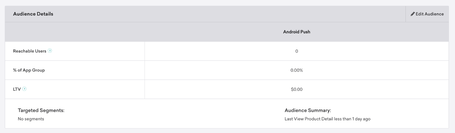Open Edit Audience via its text label

point(429,14)
